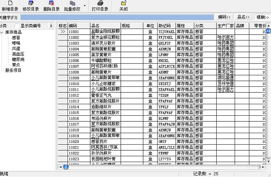Click the 规格 column header
The height and width of the screenshot is (177, 271).
coord(132,26)
